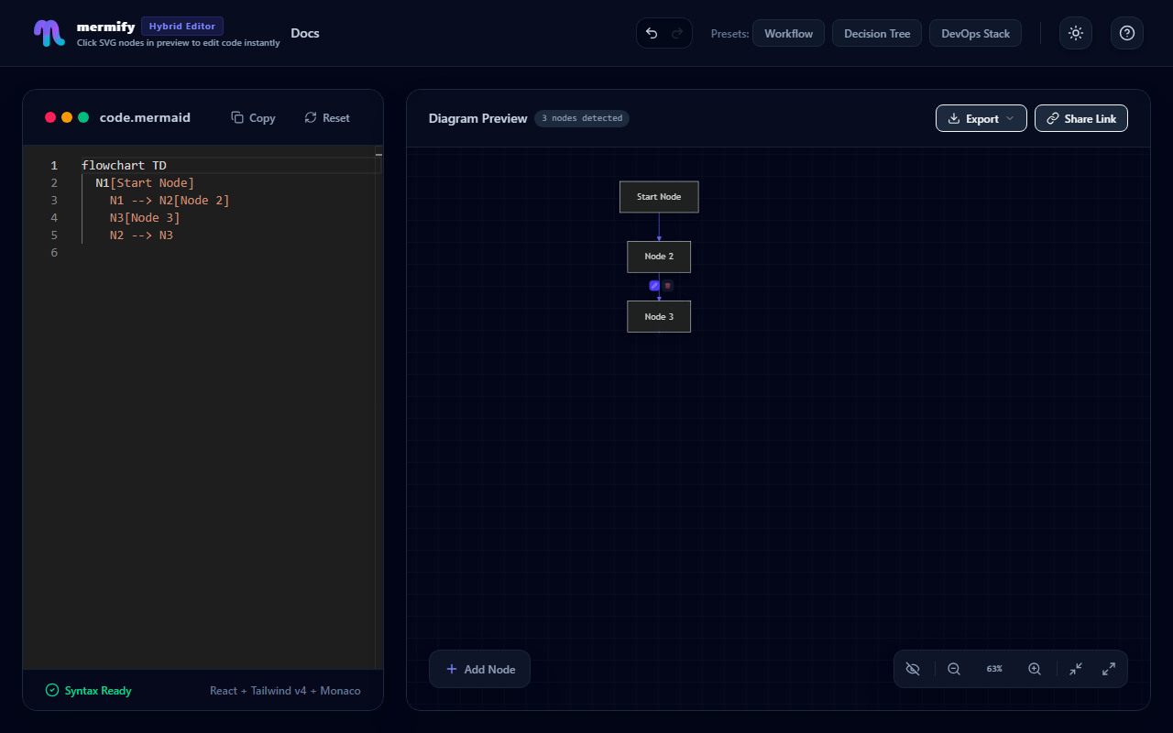Open the help dialog
The image size is (1173, 733).
pyautogui.click(x=1127, y=33)
